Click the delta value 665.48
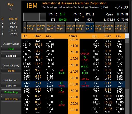Screen dimensions: 132x114 click(x=13, y=19)
